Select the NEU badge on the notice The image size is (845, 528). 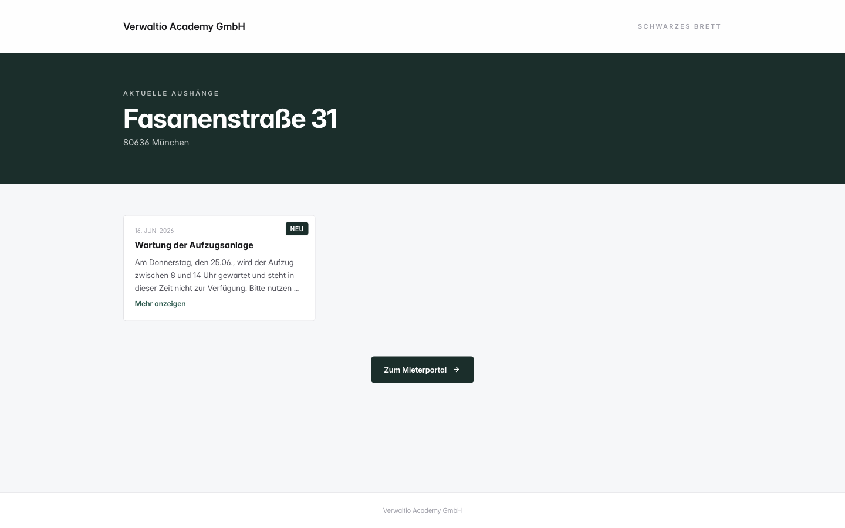pyautogui.click(x=297, y=229)
